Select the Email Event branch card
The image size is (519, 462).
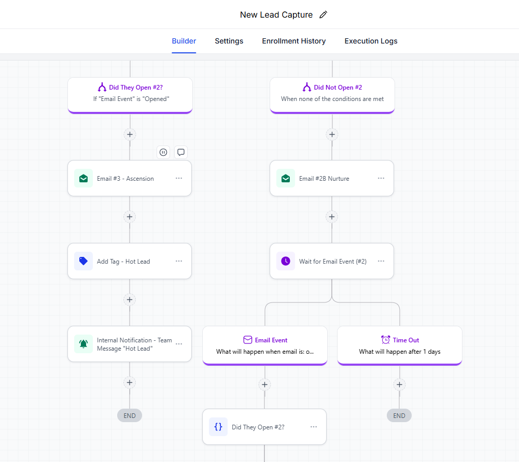click(264, 345)
